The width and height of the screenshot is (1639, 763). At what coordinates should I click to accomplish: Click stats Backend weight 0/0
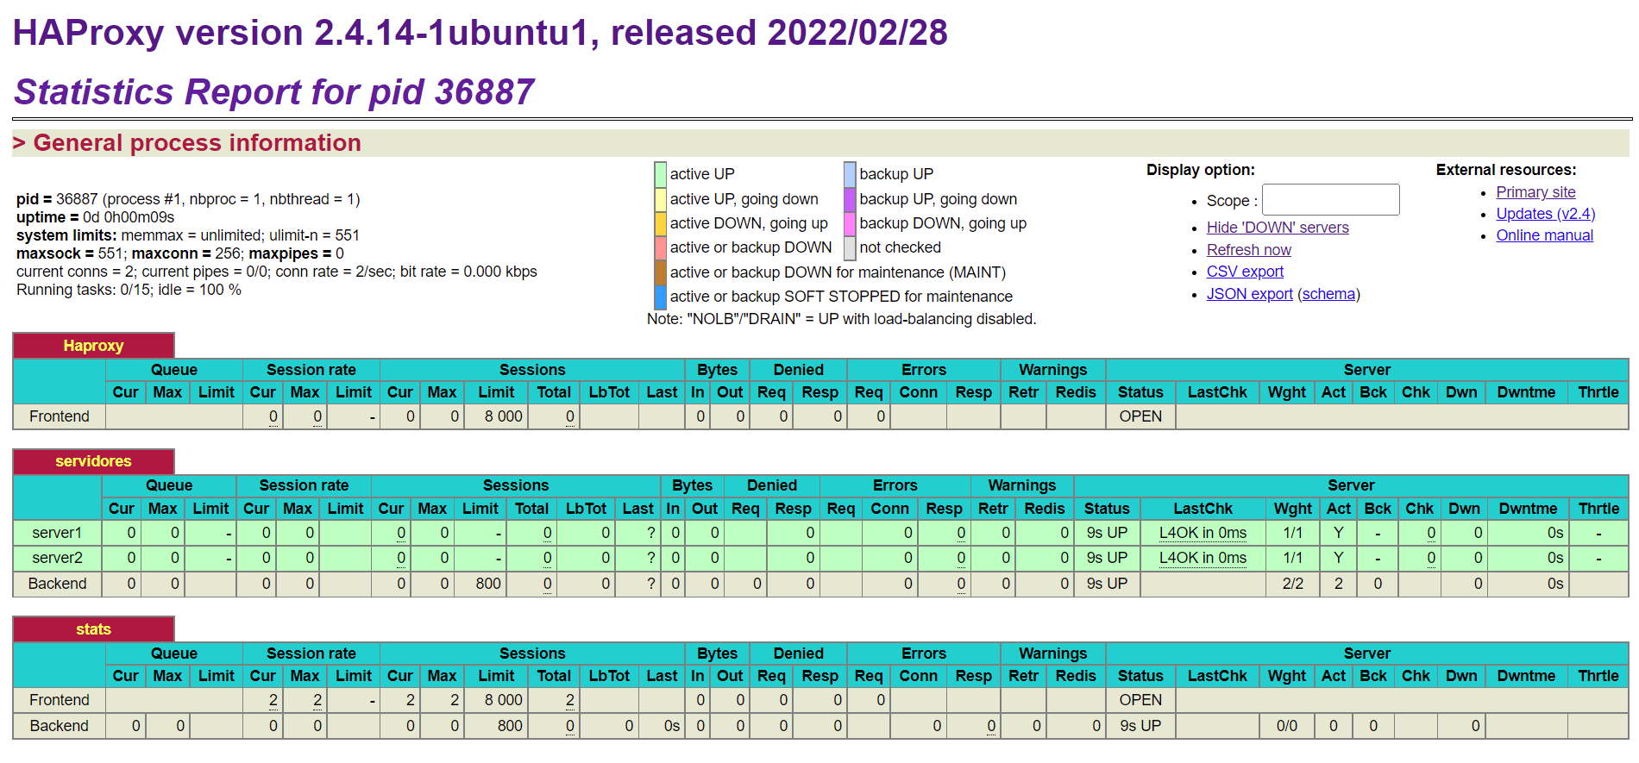[x=1286, y=726]
